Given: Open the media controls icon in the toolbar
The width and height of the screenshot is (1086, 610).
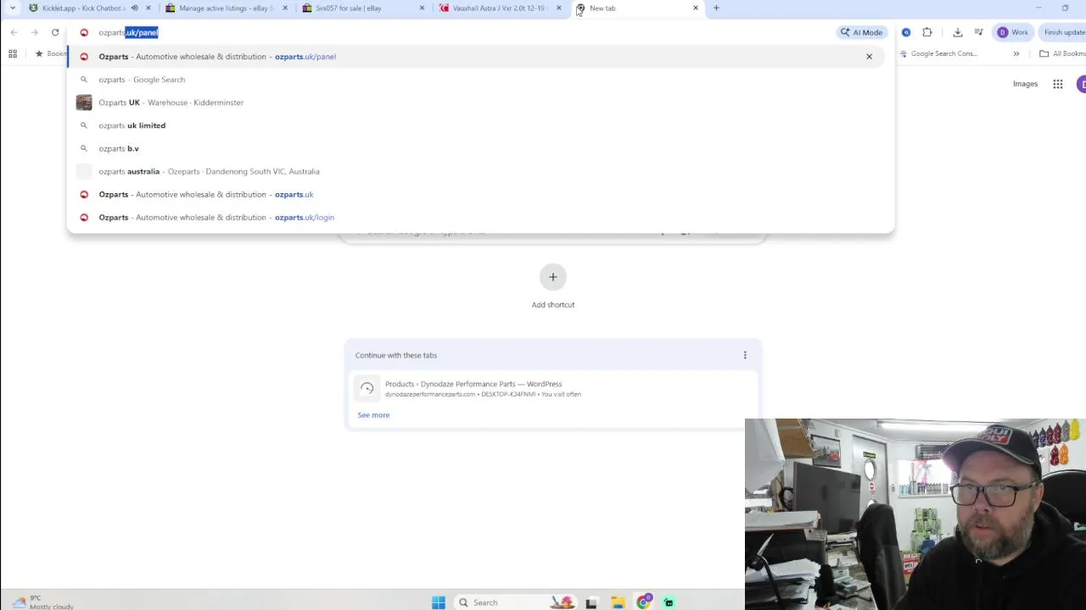Looking at the screenshot, I should point(978,32).
